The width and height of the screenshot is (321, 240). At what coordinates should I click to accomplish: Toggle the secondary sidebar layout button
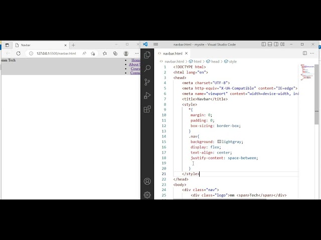click(x=276, y=44)
